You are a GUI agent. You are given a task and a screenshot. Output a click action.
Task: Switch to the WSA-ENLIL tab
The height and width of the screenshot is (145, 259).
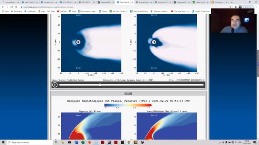click(x=68, y=2)
